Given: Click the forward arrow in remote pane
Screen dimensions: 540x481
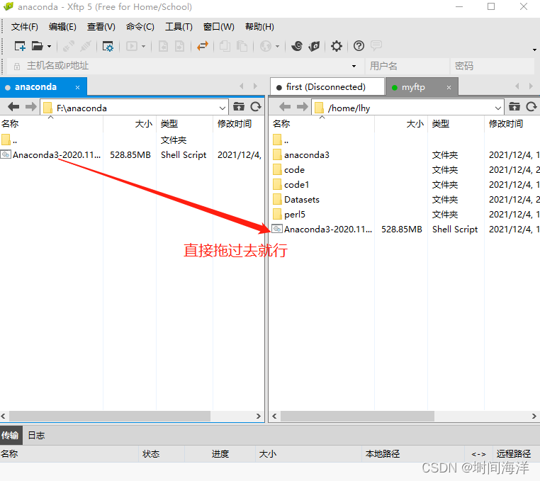Looking at the screenshot, I should (x=302, y=107).
